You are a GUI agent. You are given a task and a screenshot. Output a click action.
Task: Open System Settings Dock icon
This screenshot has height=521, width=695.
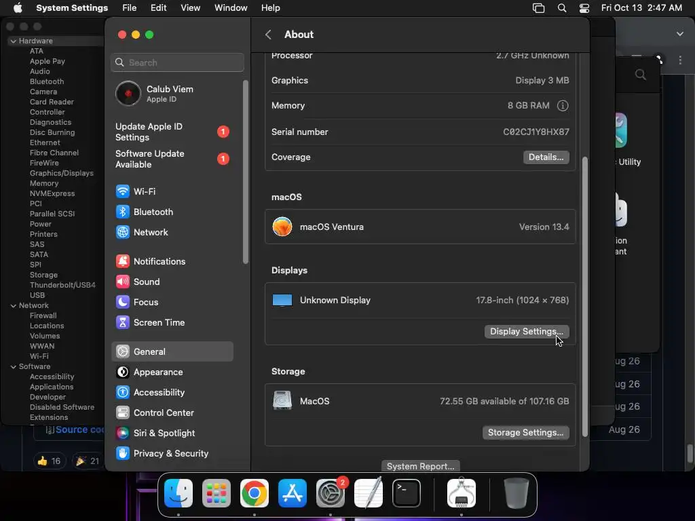point(331,493)
